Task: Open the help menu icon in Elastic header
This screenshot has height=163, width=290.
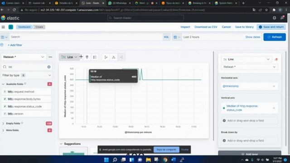Action: tap(275, 18)
